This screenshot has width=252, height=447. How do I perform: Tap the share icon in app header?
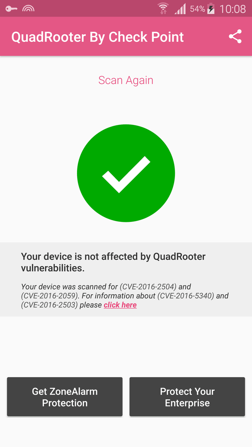click(235, 36)
